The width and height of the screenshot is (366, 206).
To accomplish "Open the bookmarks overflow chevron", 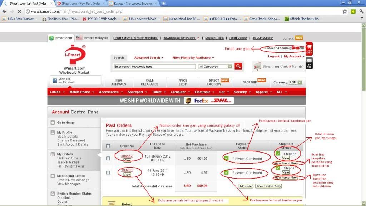I will pyautogui.click(x=362, y=18).
